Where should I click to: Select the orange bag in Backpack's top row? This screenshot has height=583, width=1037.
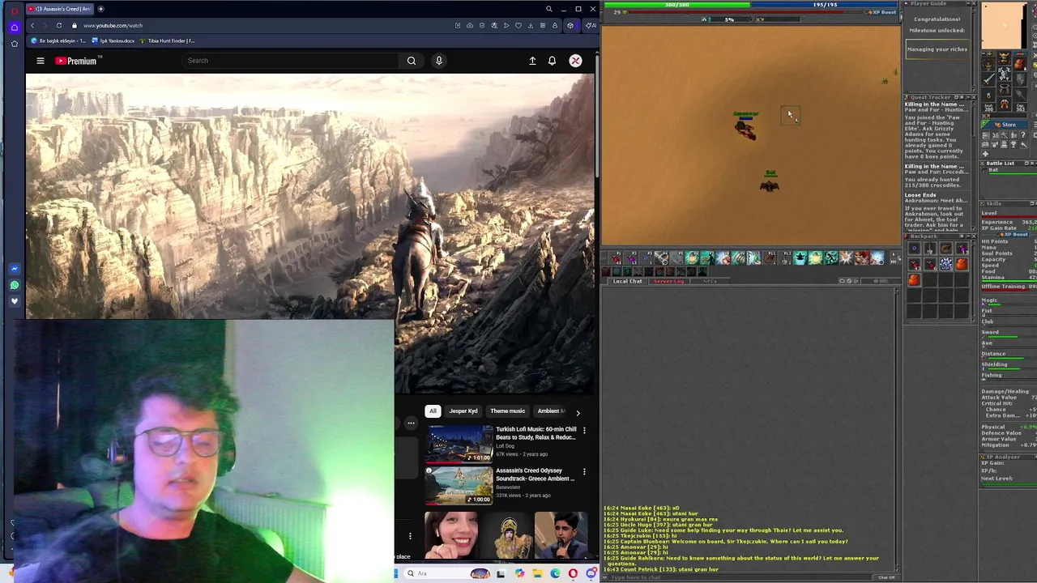[x=961, y=264]
